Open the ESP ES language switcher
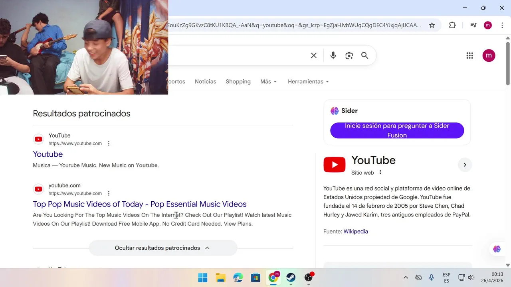 coord(446,277)
